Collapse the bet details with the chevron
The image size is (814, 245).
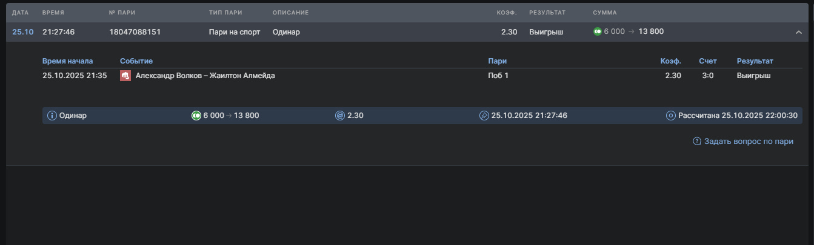[798, 32]
